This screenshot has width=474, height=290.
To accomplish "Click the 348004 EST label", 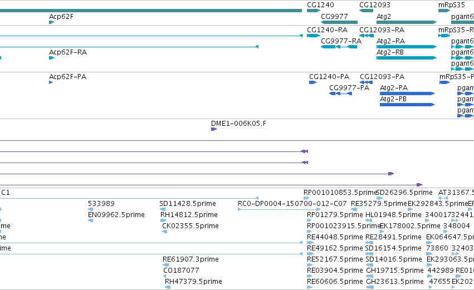I will point(457,225).
